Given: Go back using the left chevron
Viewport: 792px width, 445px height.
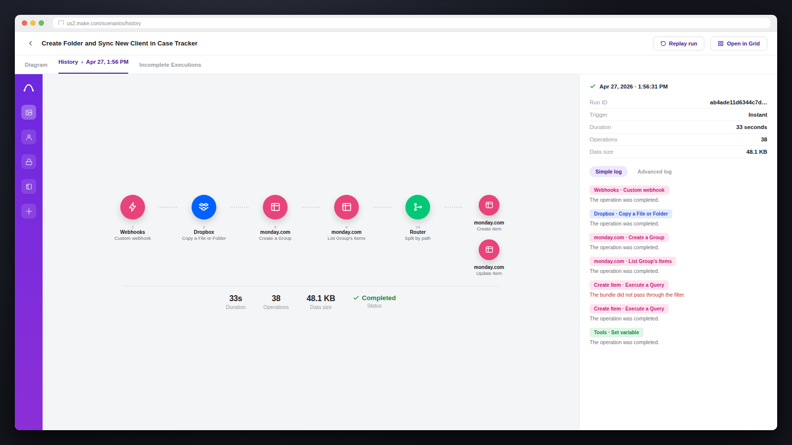Looking at the screenshot, I should click(x=31, y=44).
